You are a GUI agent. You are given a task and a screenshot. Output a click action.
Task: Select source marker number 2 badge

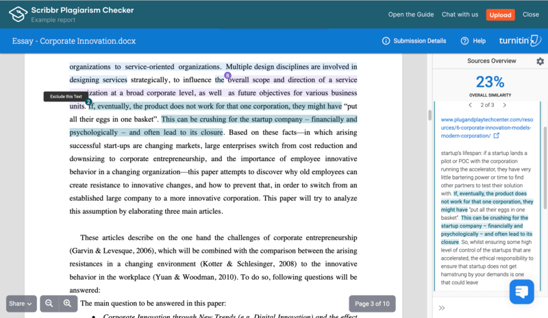(x=88, y=101)
